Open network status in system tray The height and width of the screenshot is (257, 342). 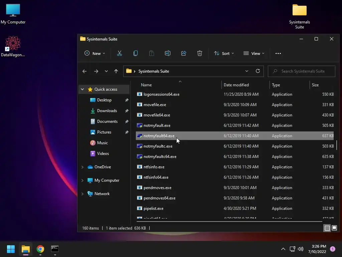tap(292, 249)
